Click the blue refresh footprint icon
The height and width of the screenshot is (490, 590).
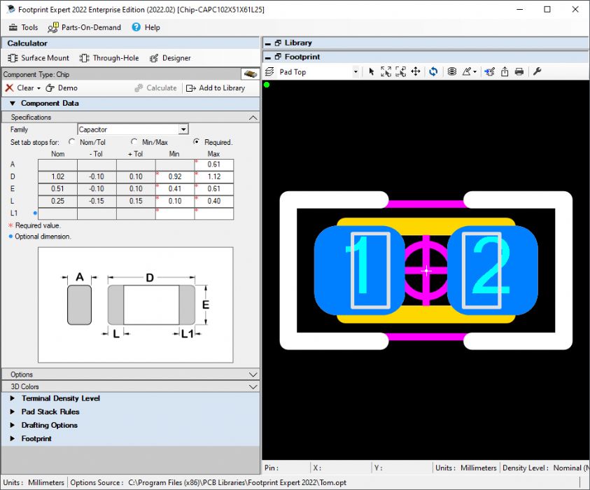[x=433, y=71]
